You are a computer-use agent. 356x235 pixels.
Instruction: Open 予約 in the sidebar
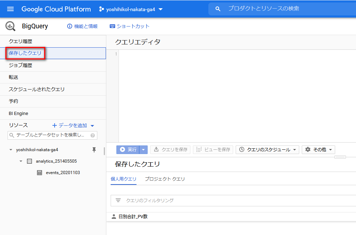pos(53,101)
